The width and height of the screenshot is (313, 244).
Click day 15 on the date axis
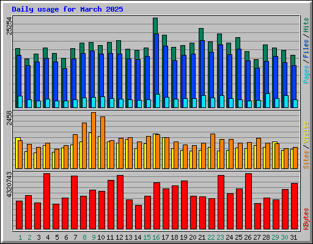(x=147, y=237)
